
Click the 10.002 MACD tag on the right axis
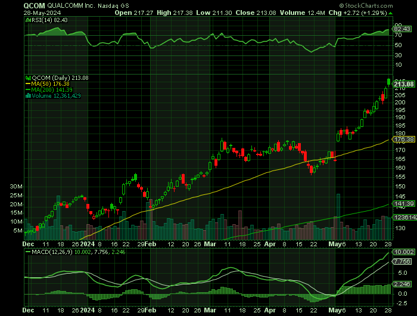404,252
